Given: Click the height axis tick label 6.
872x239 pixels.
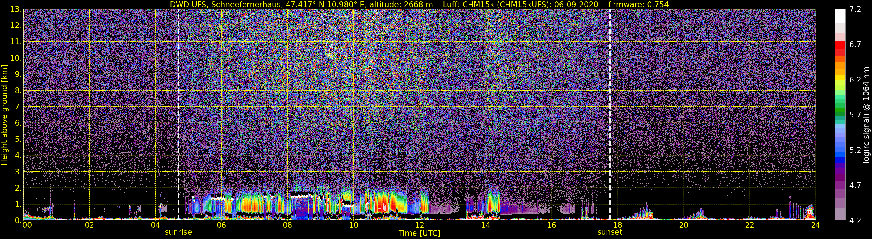Looking at the screenshot, I should (18, 123).
